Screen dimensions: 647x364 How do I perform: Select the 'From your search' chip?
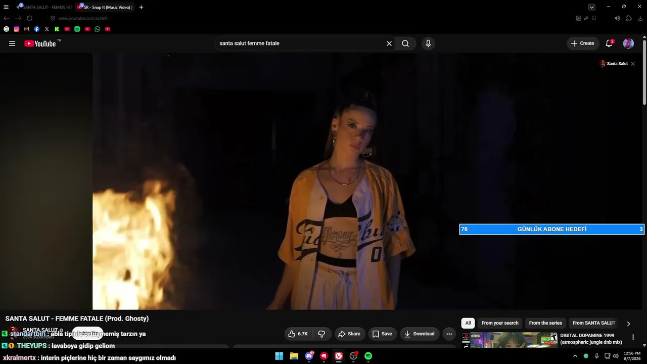[x=500, y=323]
